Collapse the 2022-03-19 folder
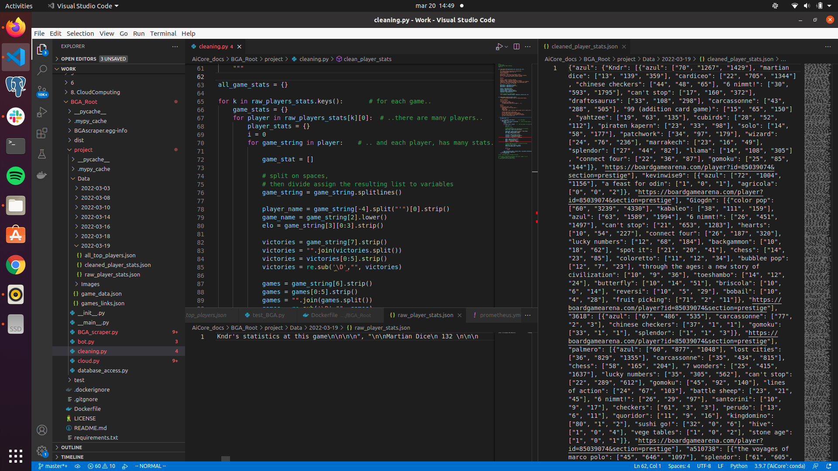 tap(95, 246)
